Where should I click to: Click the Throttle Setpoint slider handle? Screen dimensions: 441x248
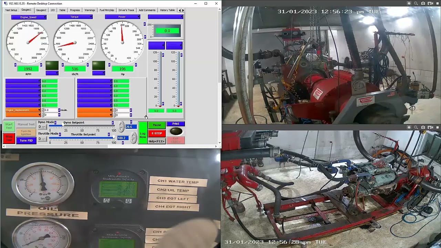[x=114, y=138]
